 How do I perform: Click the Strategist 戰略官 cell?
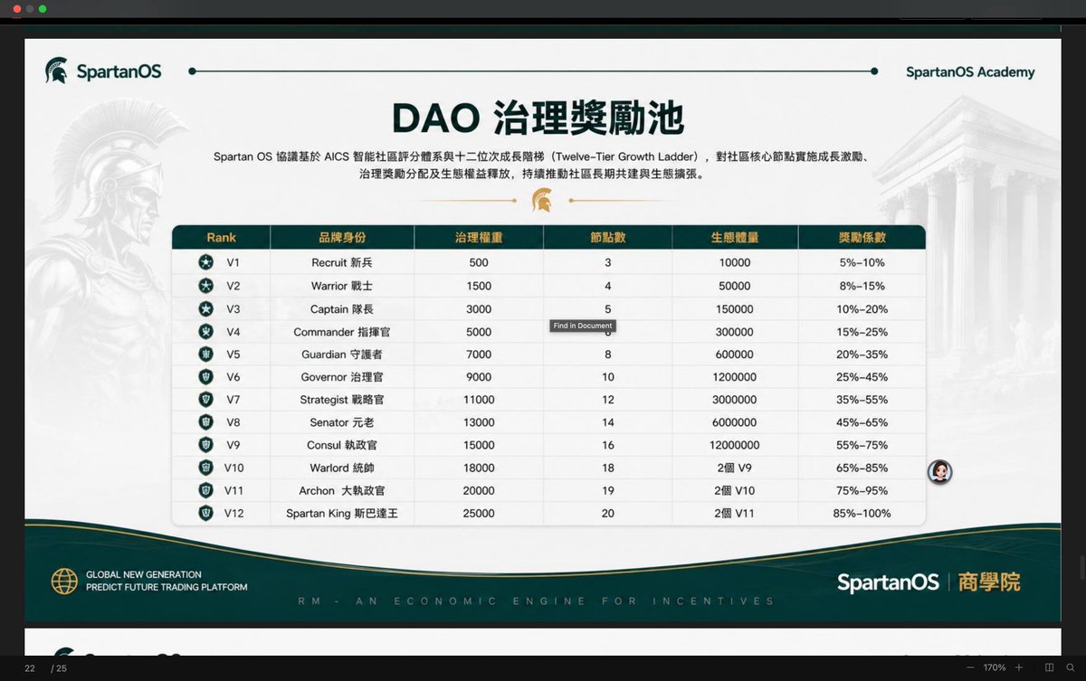[x=342, y=400]
